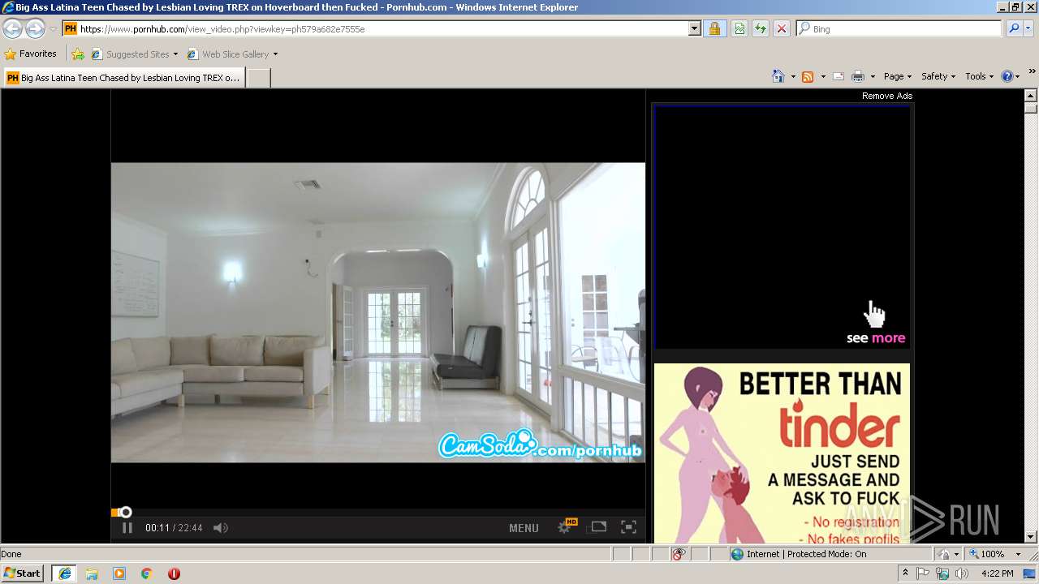Click the 'see more' link
Image resolution: width=1039 pixels, height=584 pixels.
(x=876, y=338)
